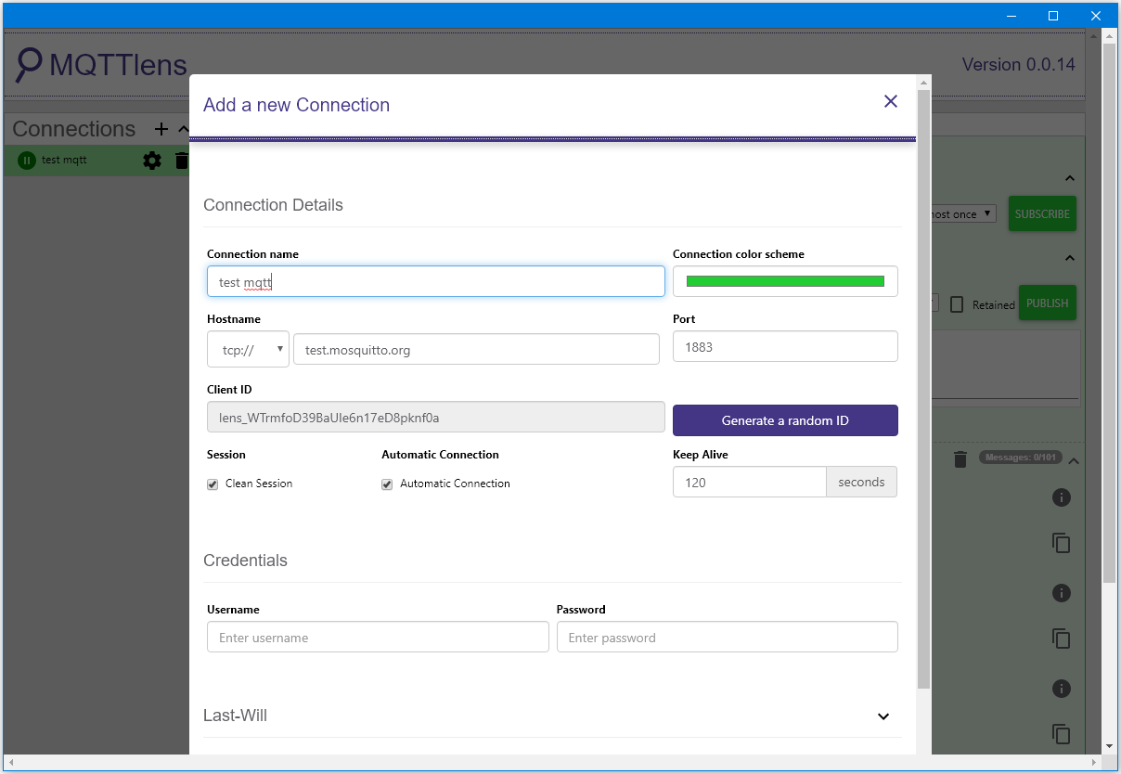Click the horizontal scrollbar right arrow
The image size is (1121, 774).
tap(1094, 762)
